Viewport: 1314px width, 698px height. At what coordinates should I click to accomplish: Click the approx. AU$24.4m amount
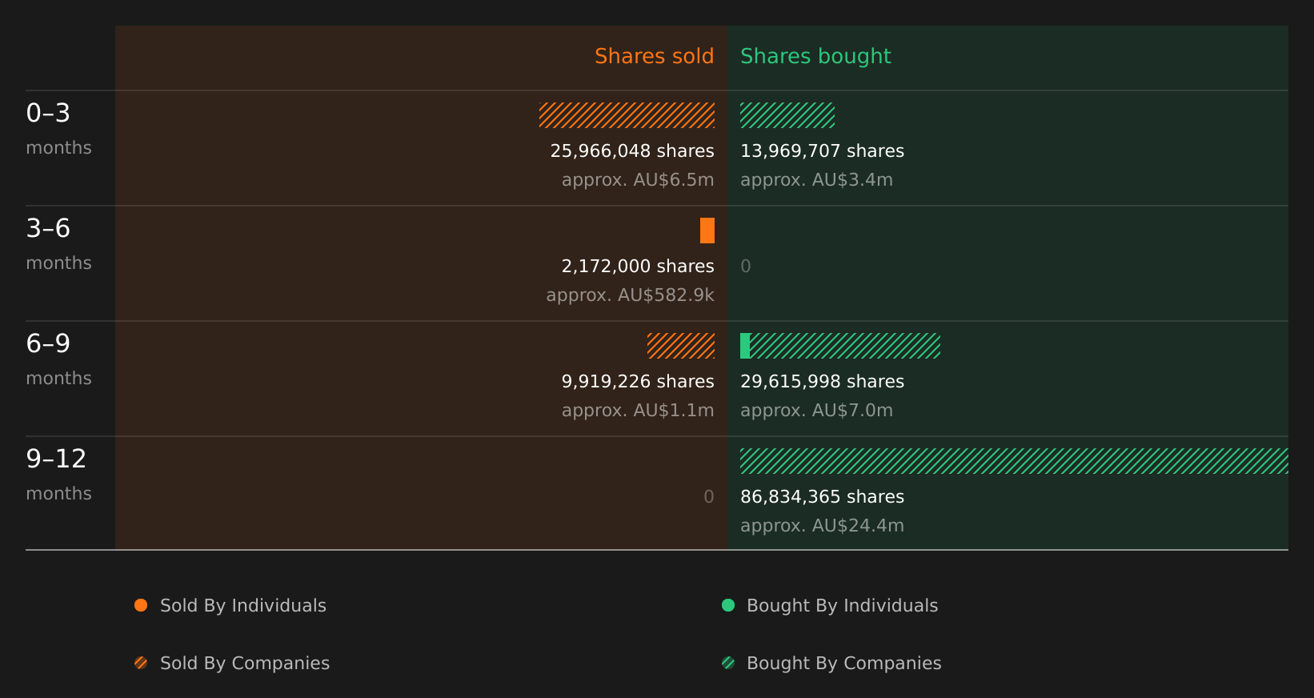click(822, 526)
